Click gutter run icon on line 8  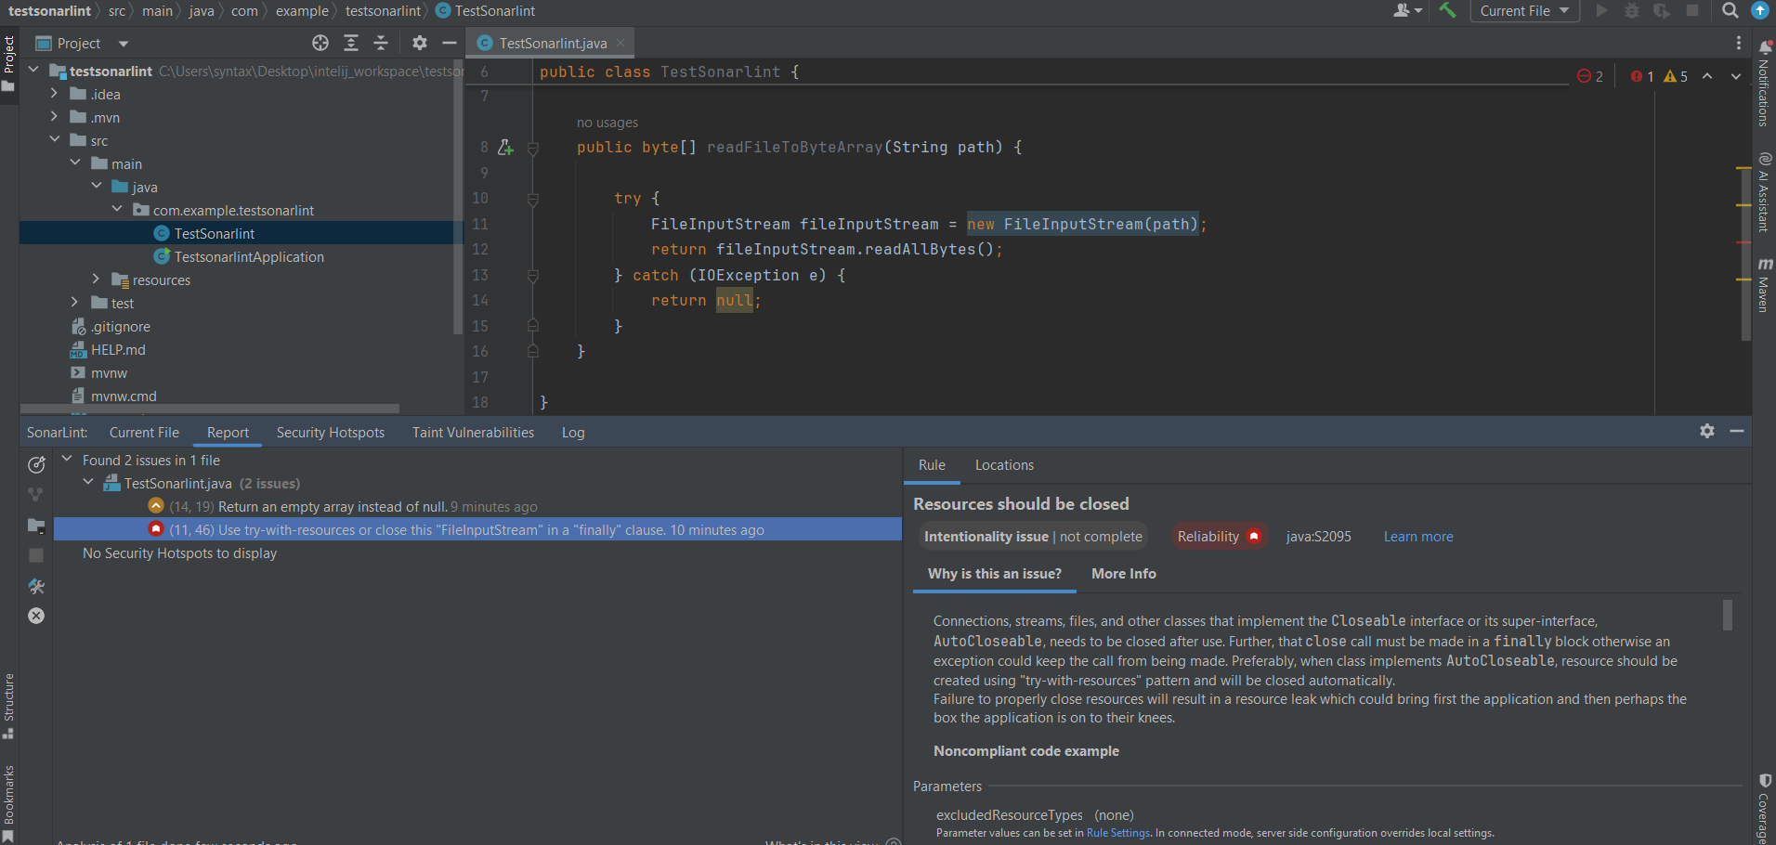505,147
